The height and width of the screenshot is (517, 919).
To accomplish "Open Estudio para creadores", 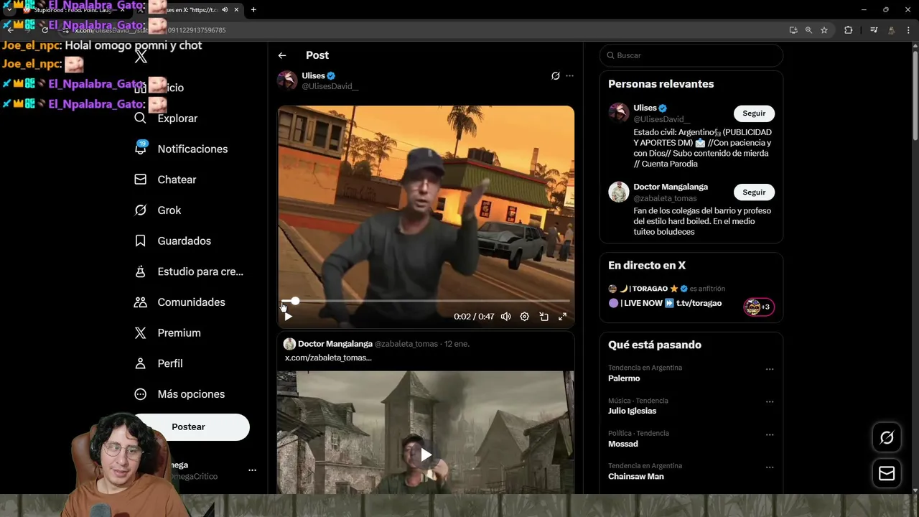I will tap(189, 271).
